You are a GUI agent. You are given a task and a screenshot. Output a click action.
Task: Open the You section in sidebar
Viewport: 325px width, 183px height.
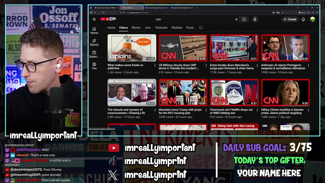(x=94, y=66)
